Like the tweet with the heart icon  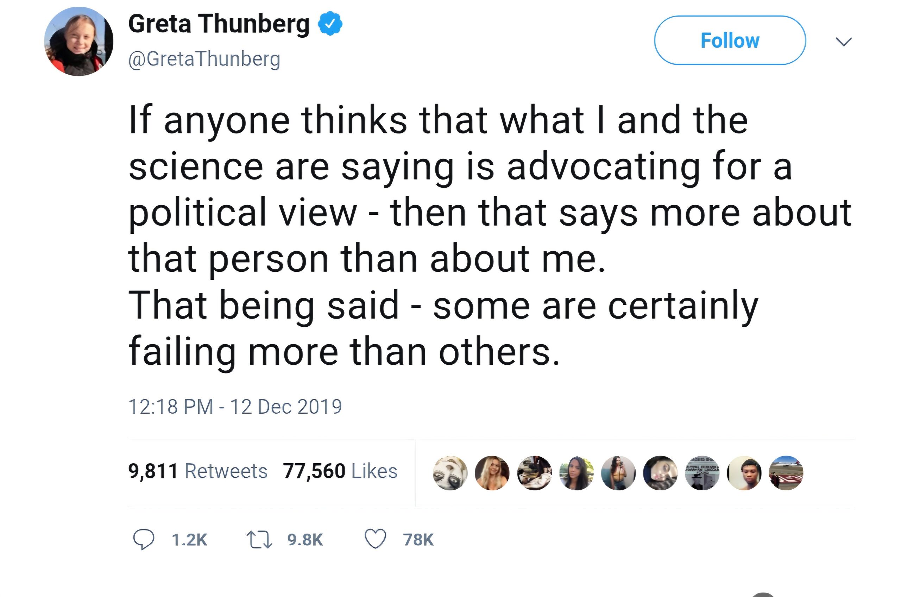pyautogui.click(x=375, y=539)
